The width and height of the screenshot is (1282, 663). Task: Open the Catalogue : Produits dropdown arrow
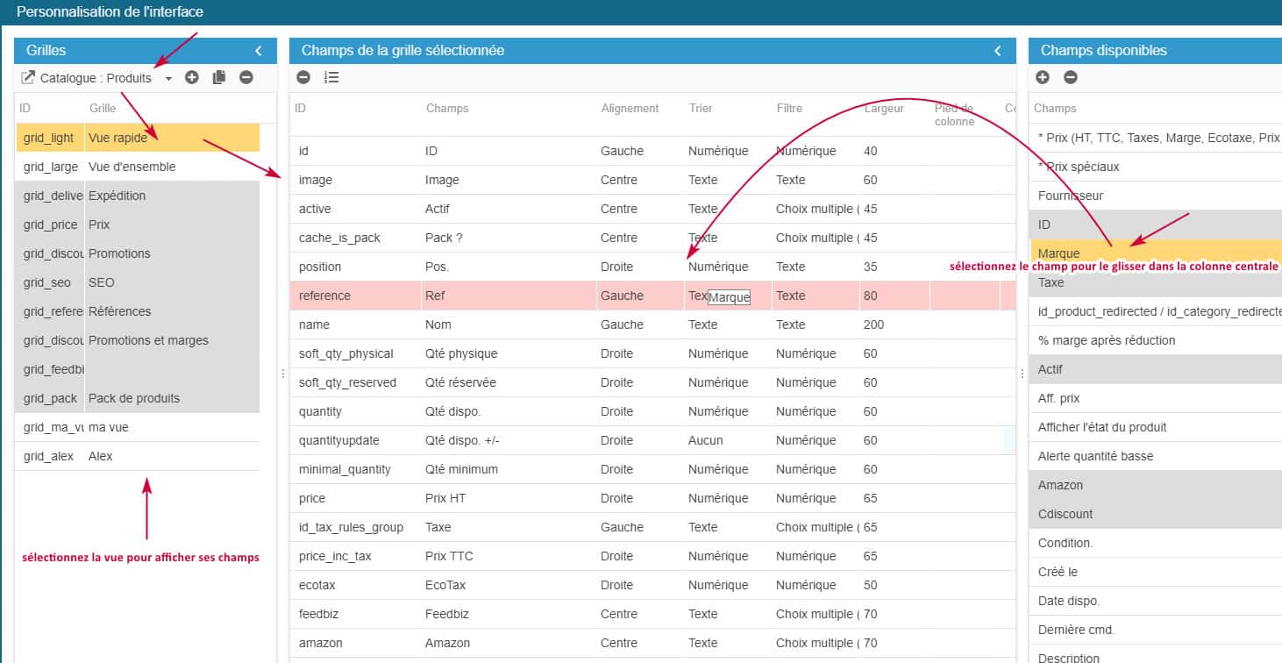coord(168,78)
